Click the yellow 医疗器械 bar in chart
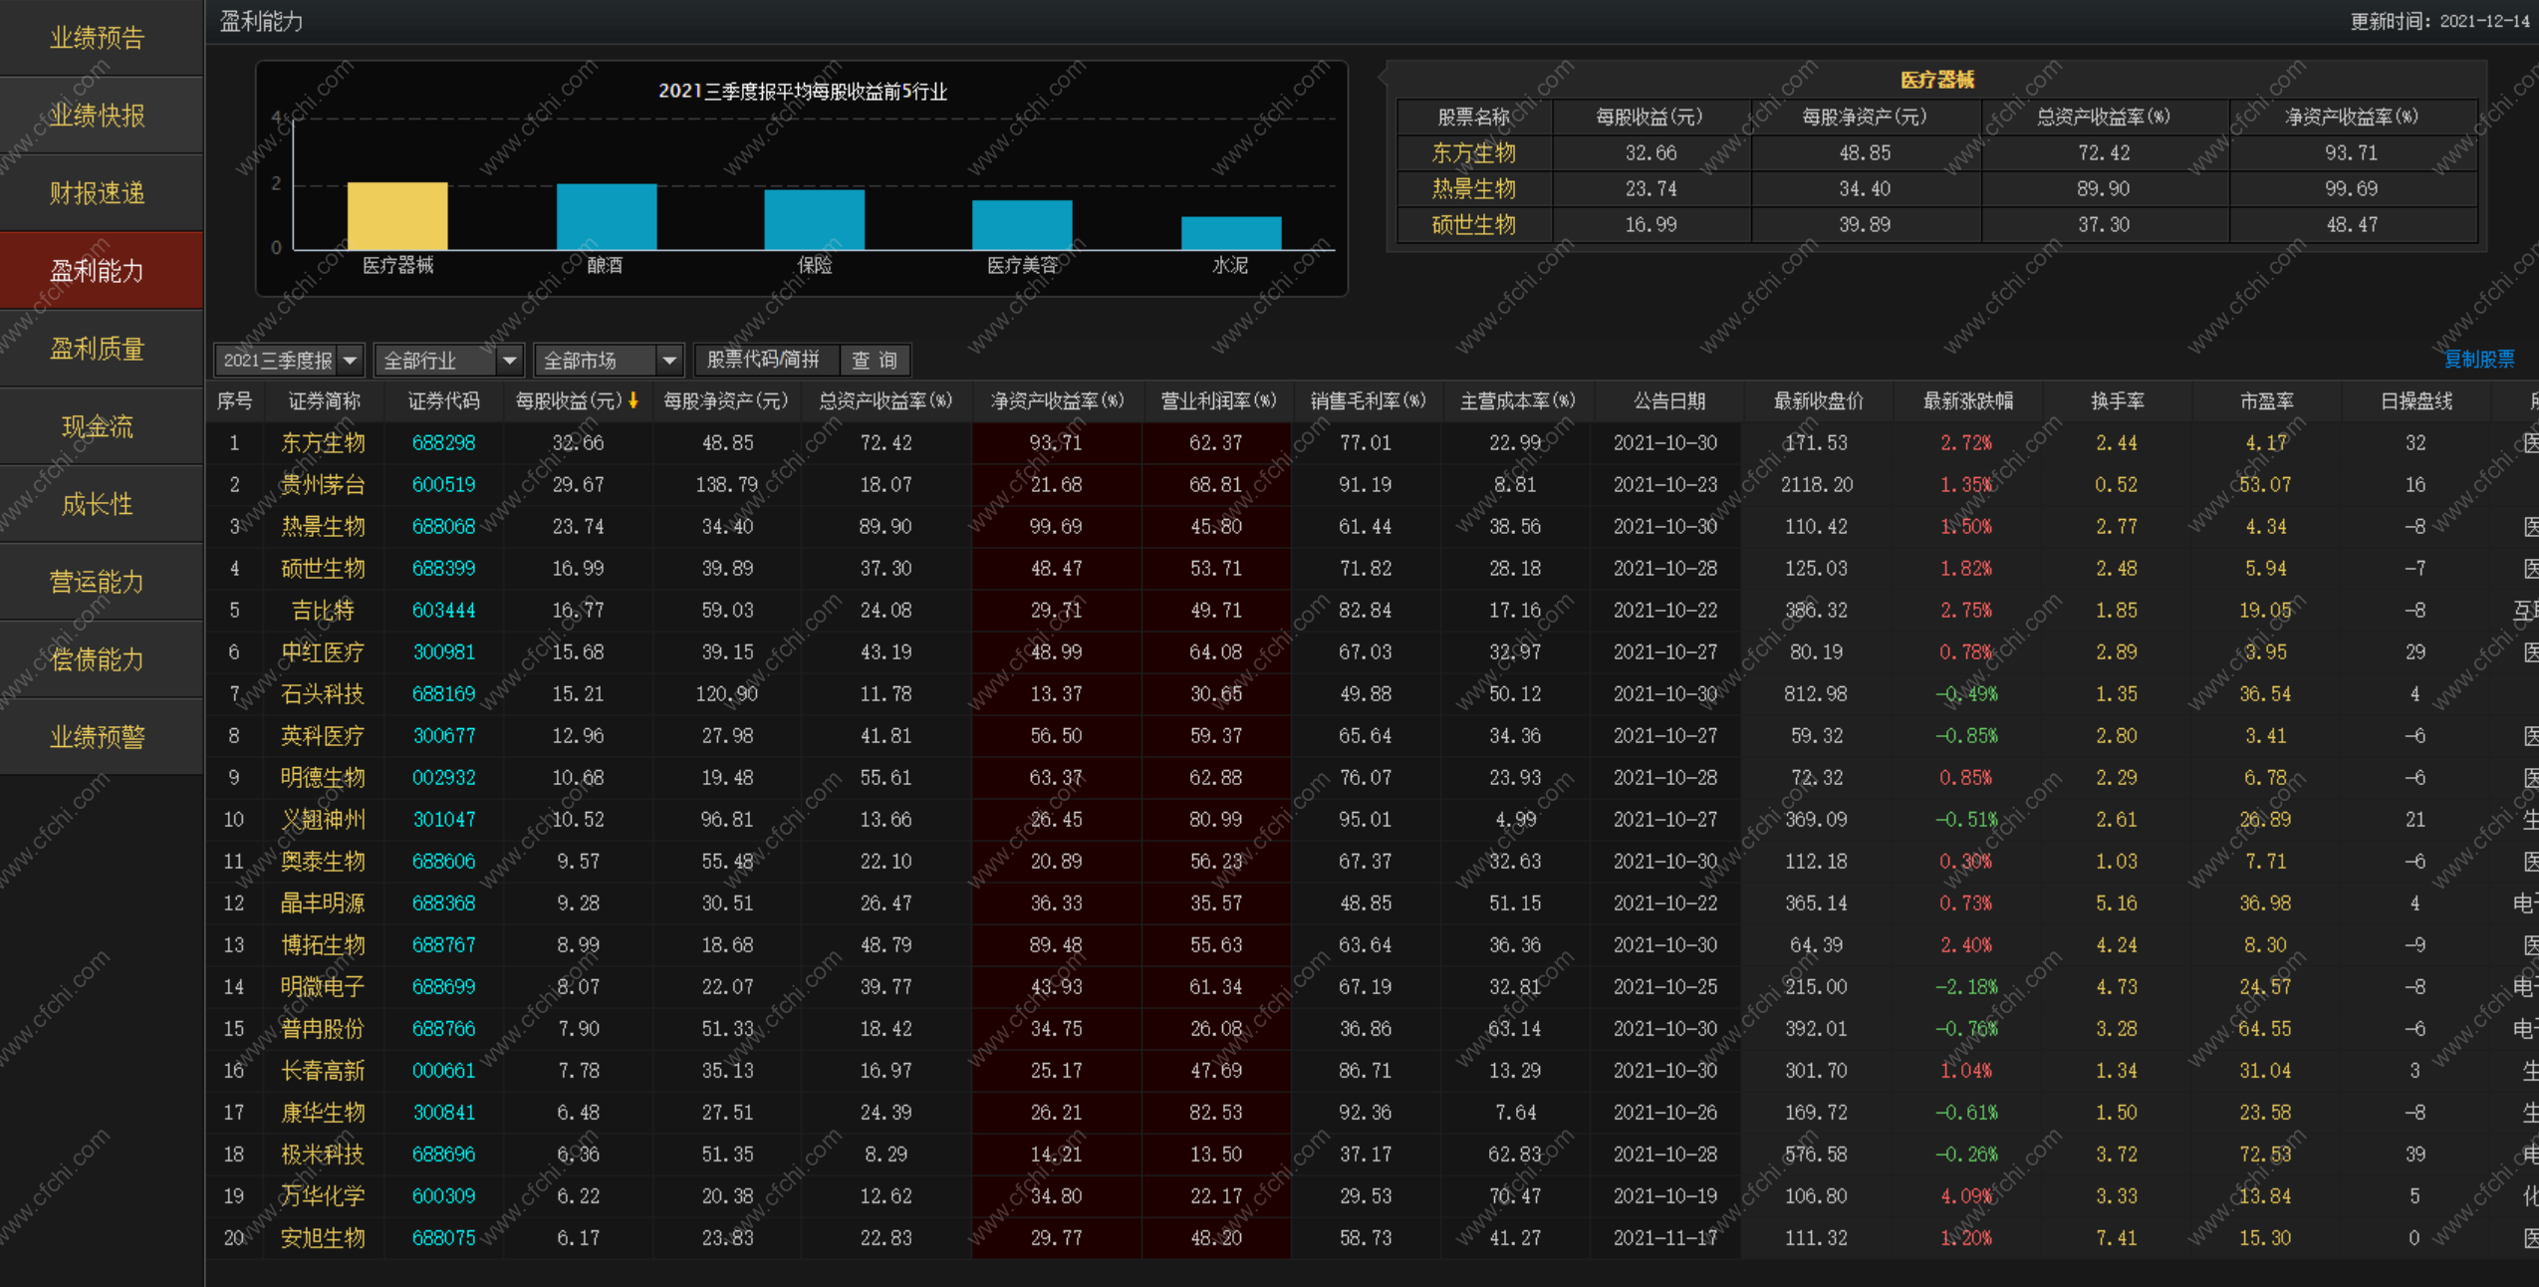Image resolution: width=2539 pixels, height=1287 pixels. pyautogui.click(x=397, y=216)
